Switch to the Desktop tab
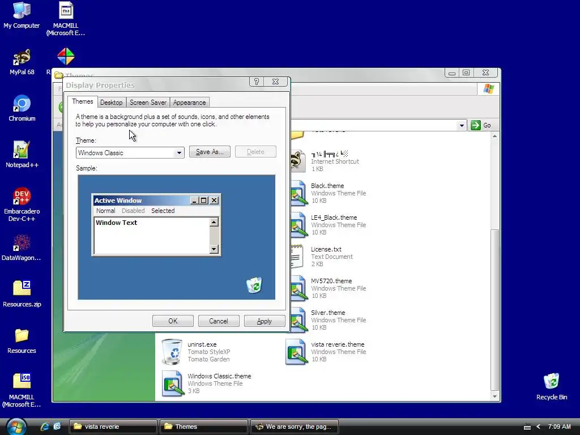This screenshot has width=580, height=435. [x=112, y=103]
